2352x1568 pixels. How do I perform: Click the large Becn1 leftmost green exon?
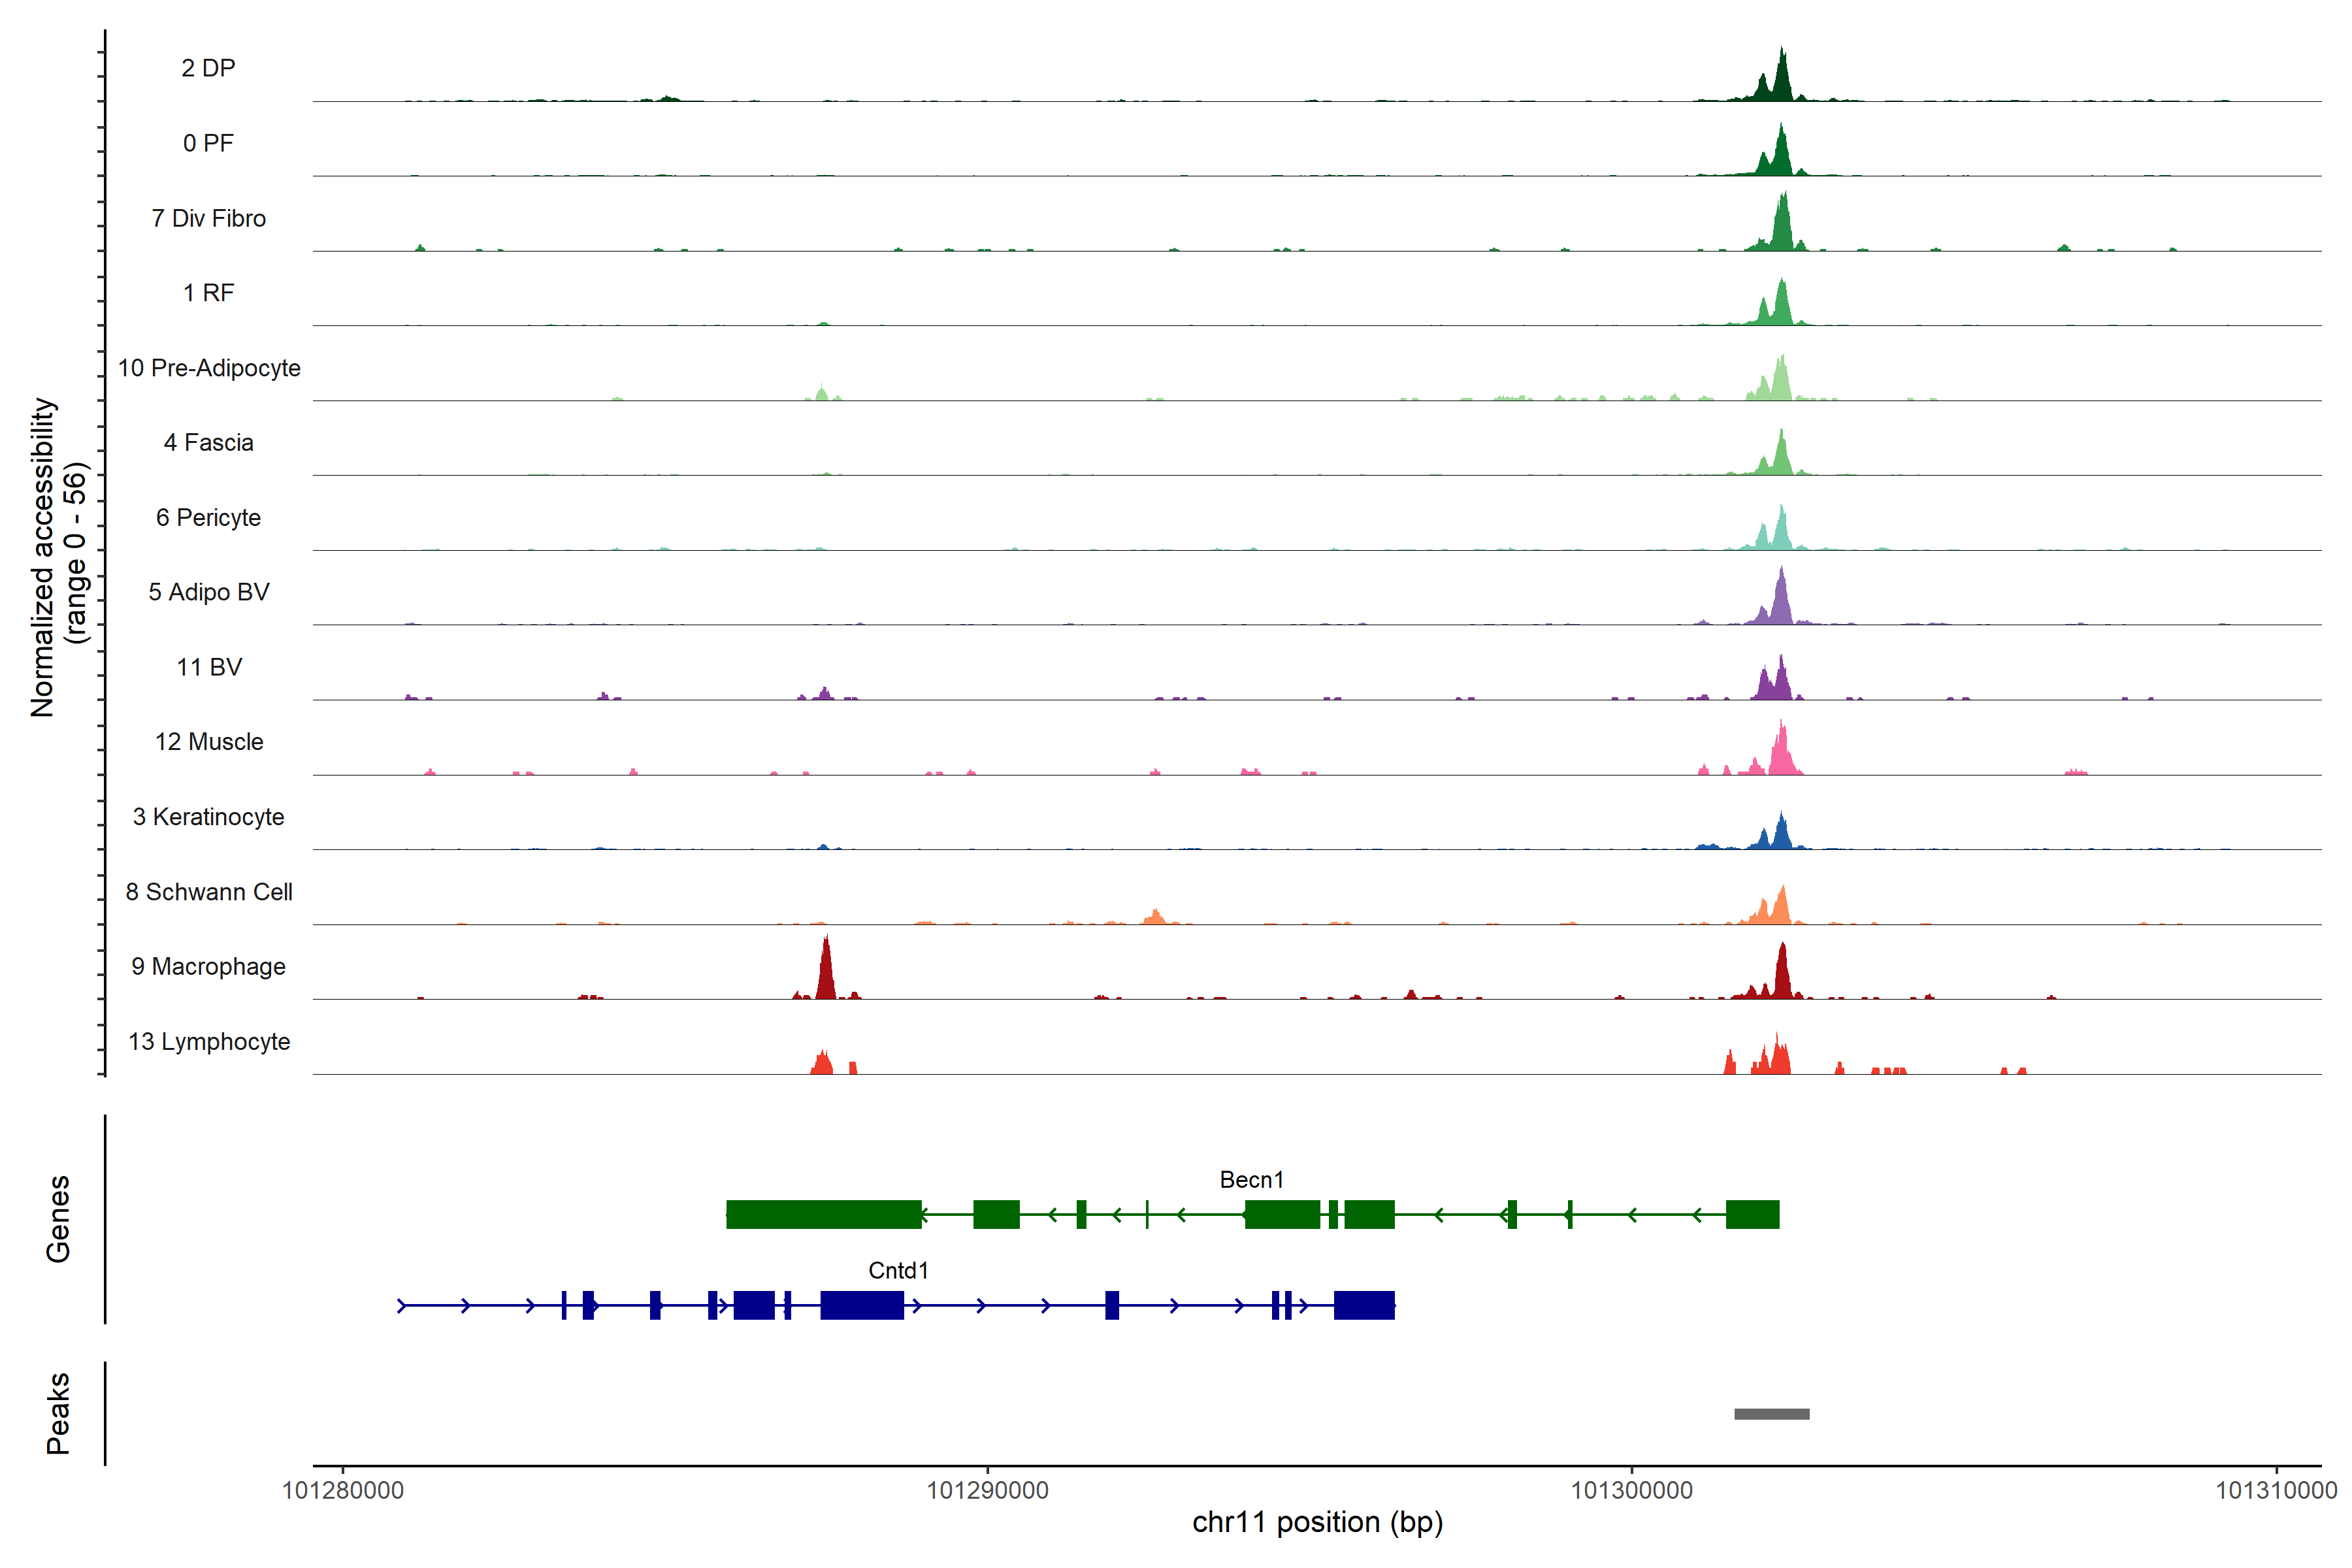pyautogui.click(x=823, y=1214)
